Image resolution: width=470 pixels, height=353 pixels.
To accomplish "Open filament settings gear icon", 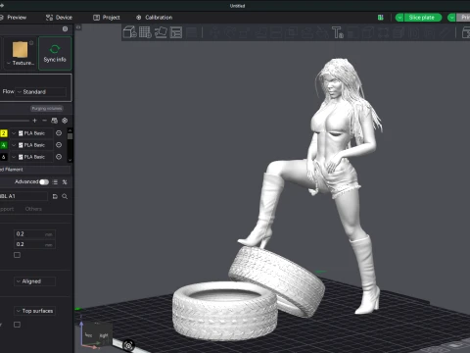I will tap(65, 121).
